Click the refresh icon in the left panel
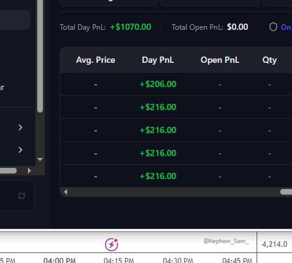Image resolution: width=292 pixels, height=263 pixels. (x=22, y=196)
